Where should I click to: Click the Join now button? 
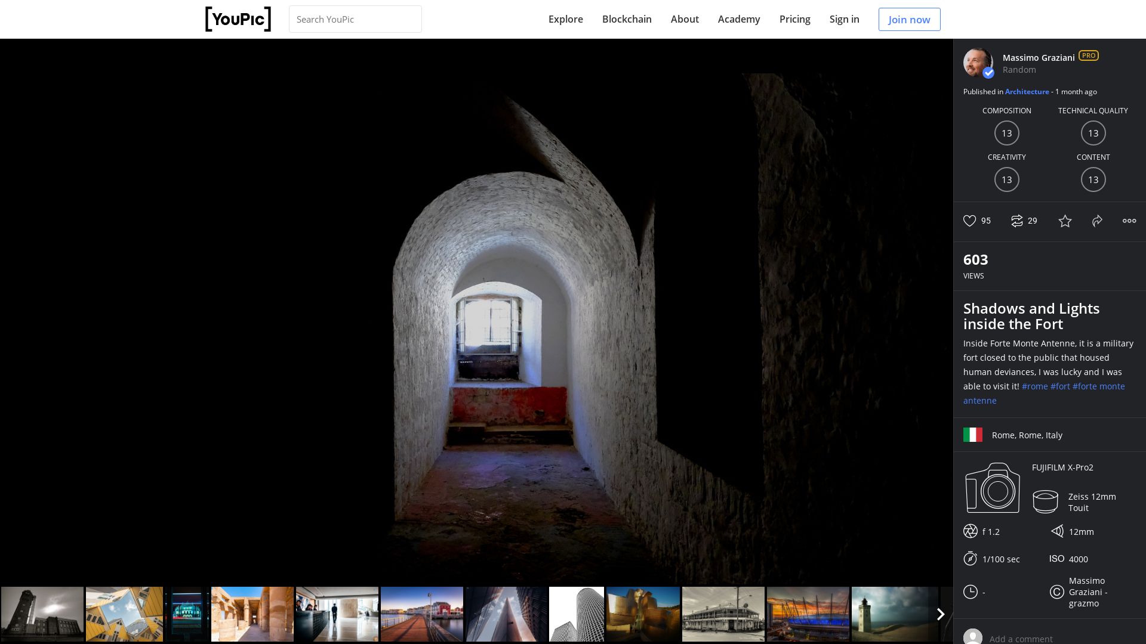pyautogui.click(x=908, y=19)
